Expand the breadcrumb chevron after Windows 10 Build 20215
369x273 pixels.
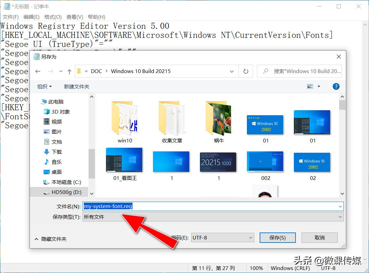tap(232, 71)
